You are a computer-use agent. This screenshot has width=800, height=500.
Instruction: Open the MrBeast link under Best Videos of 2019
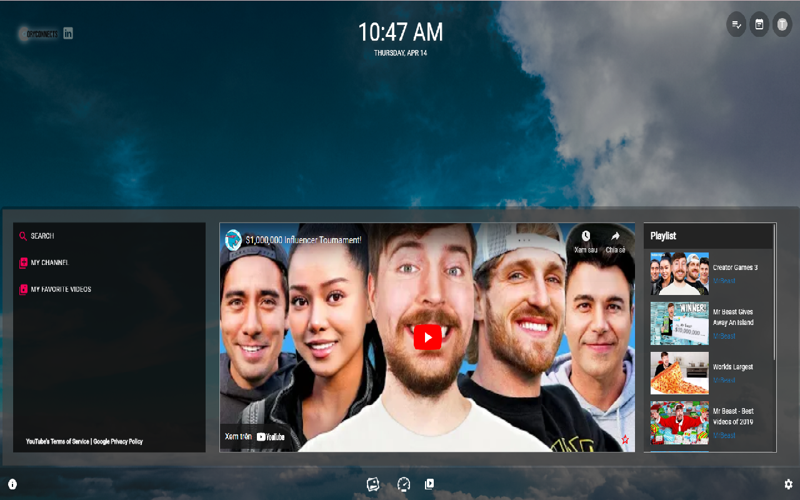point(724,436)
